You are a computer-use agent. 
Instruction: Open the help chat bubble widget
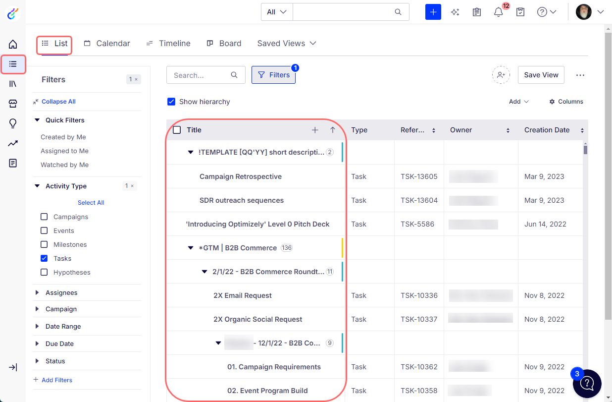[587, 383]
